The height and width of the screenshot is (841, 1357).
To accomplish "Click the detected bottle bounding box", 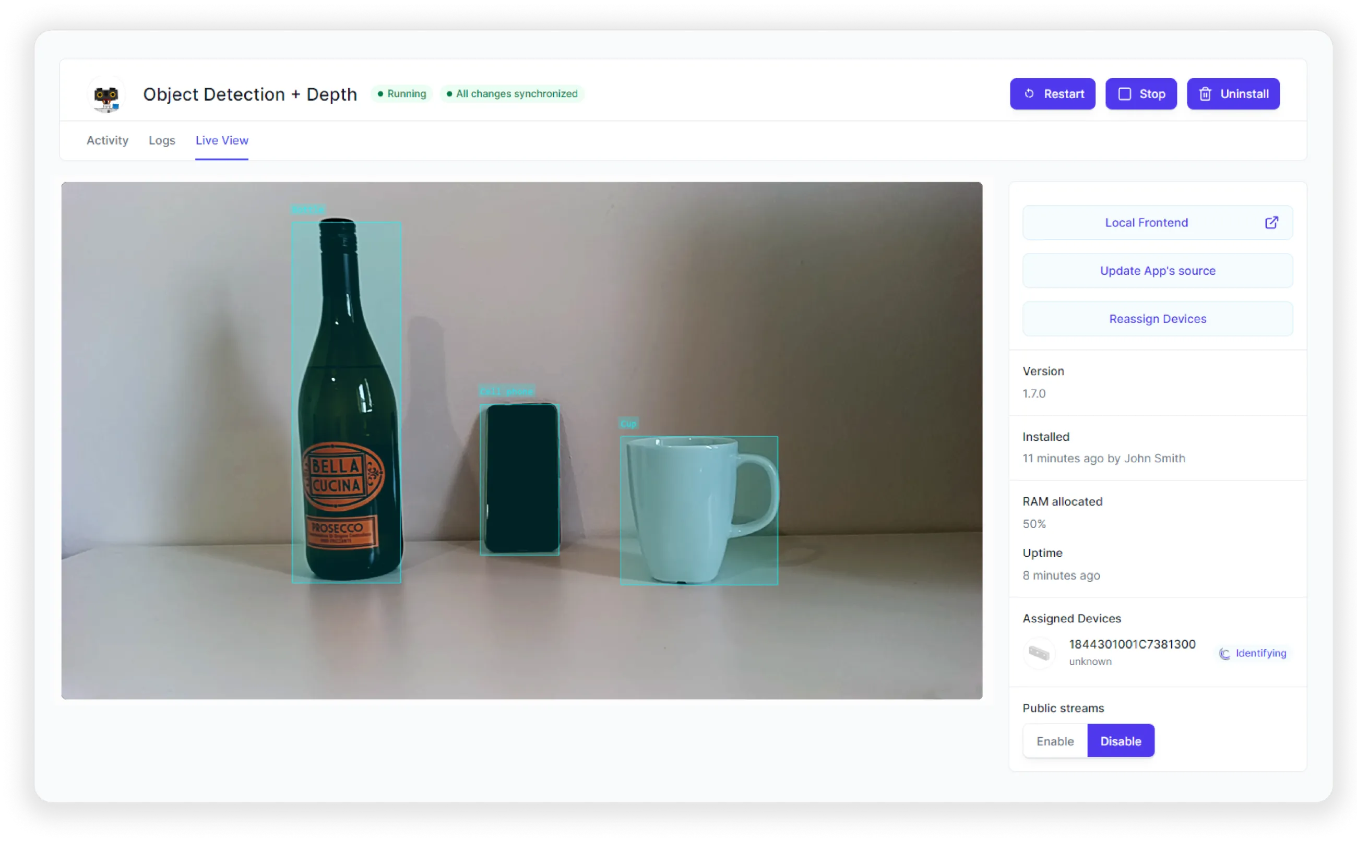I will click(346, 402).
